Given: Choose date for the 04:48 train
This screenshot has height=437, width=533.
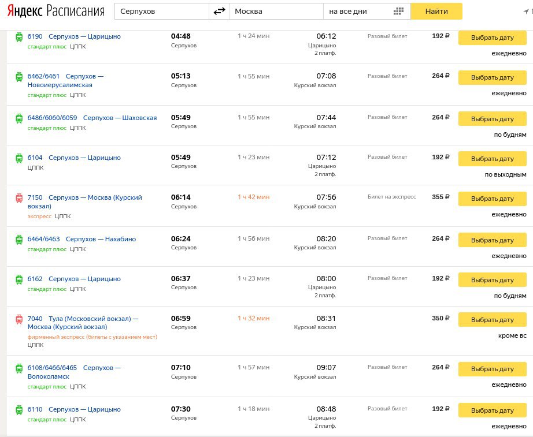Looking at the screenshot, I should point(492,38).
